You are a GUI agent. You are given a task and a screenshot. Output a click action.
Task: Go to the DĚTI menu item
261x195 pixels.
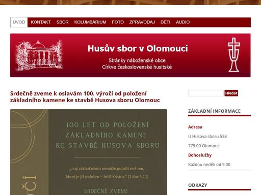[x=165, y=22]
